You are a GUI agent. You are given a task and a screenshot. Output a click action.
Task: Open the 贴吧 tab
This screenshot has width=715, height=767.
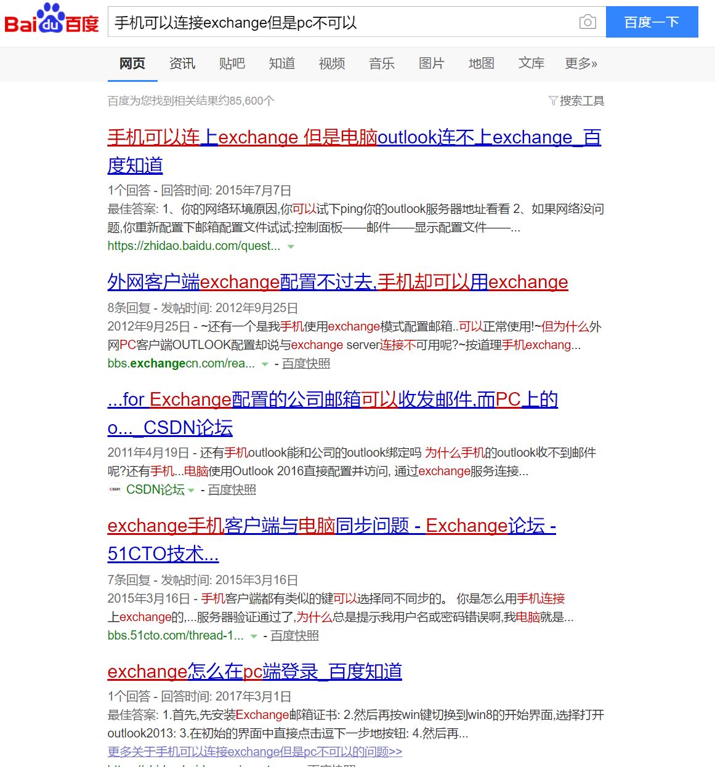pos(232,63)
